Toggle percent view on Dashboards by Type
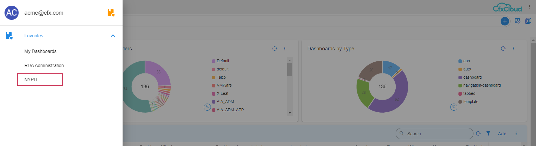 point(454,107)
